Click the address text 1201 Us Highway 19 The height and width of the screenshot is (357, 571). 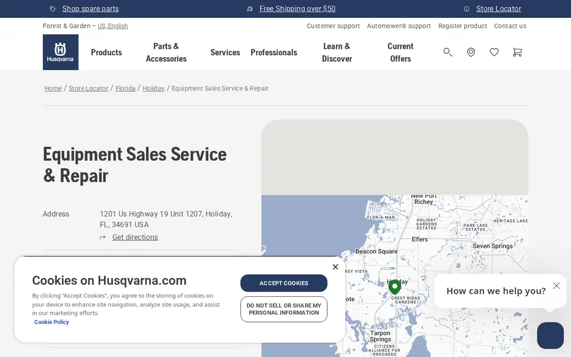pyautogui.click(x=166, y=220)
